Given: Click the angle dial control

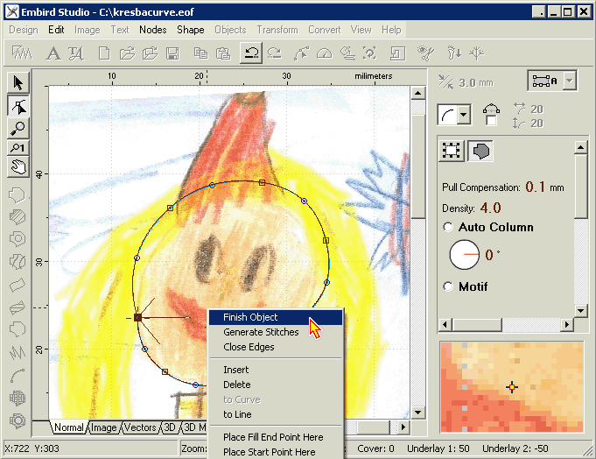Looking at the screenshot, I should click(465, 254).
